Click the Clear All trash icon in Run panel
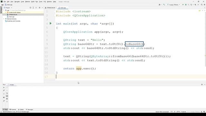The image size is (206, 116). [7, 102]
